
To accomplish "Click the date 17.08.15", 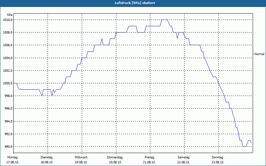I will (12, 162).
